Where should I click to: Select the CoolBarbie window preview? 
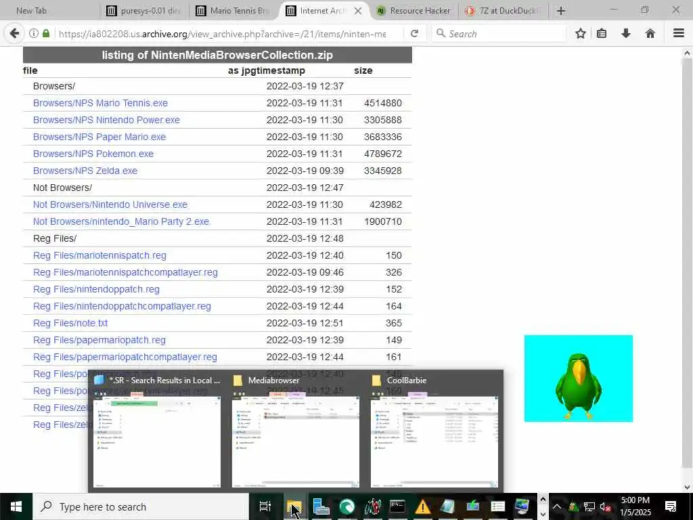(x=434, y=431)
